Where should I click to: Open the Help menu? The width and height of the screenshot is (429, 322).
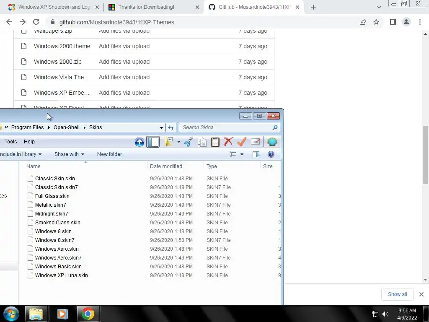[29, 142]
